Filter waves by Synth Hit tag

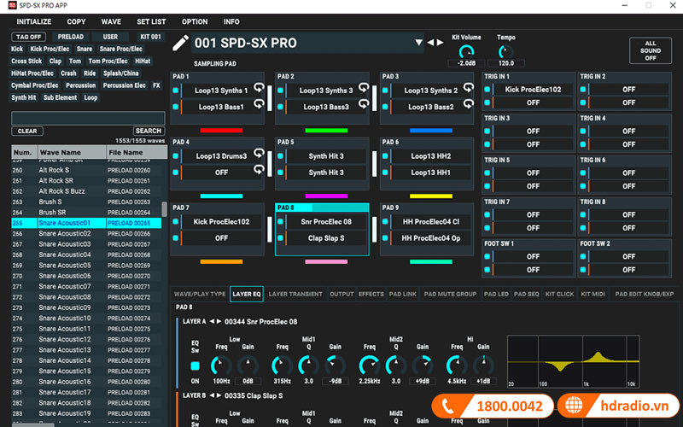tap(24, 97)
